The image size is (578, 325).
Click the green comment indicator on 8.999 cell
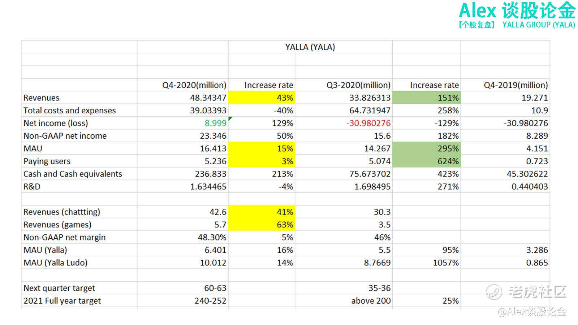point(230,118)
